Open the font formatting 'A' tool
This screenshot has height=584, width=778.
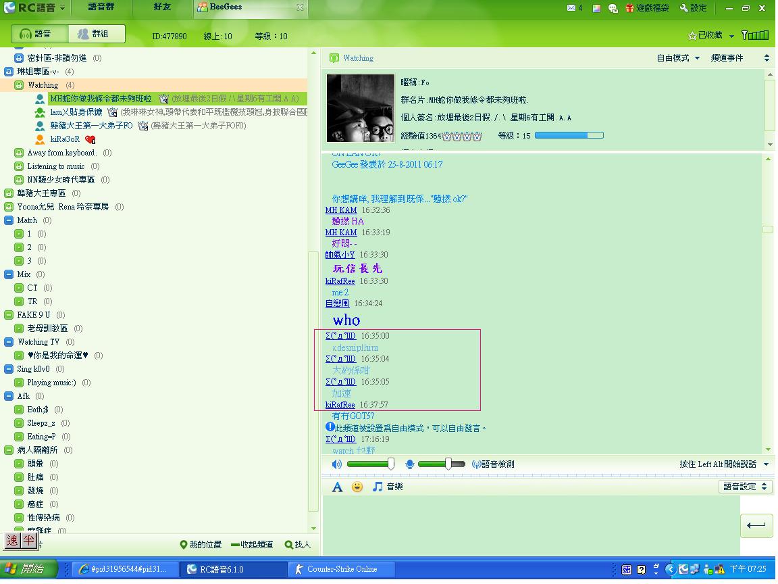(337, 487)
